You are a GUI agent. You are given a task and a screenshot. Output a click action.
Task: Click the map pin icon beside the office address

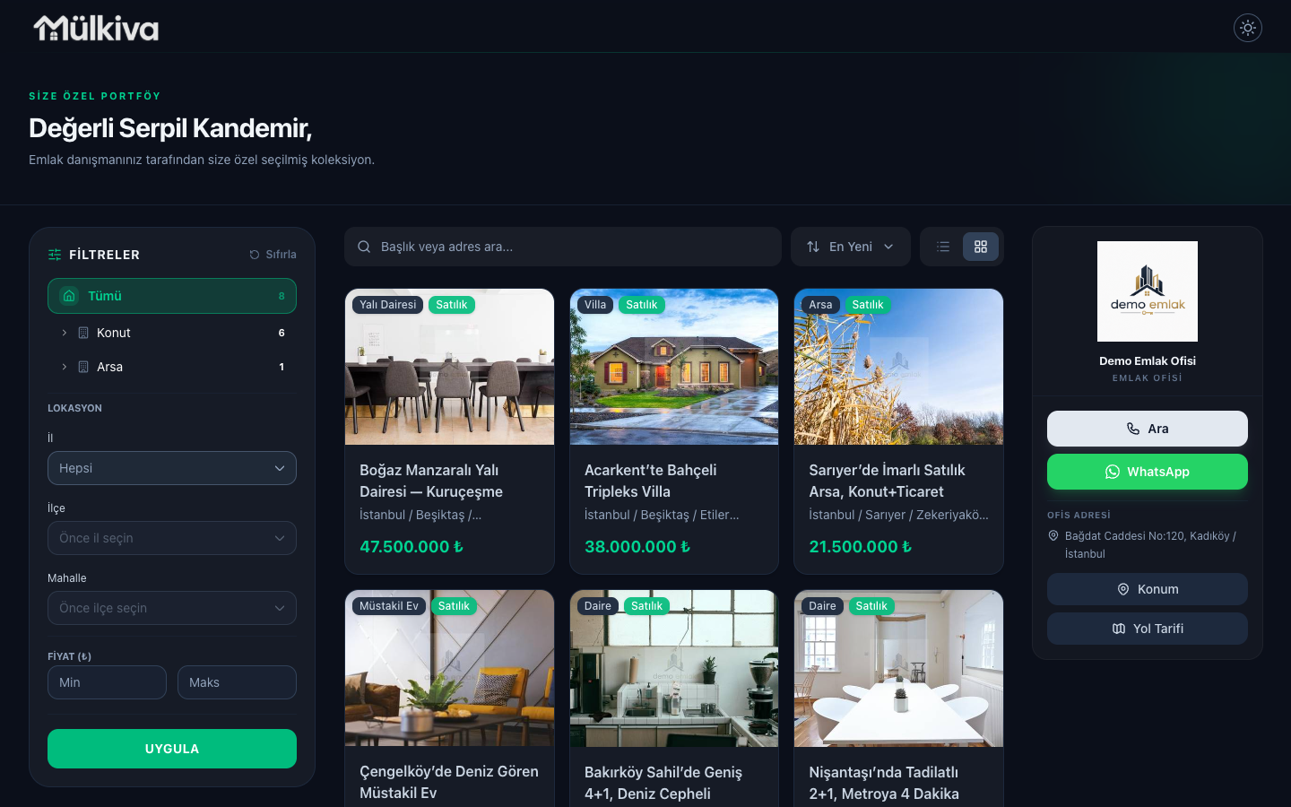tap(1053, 535)
